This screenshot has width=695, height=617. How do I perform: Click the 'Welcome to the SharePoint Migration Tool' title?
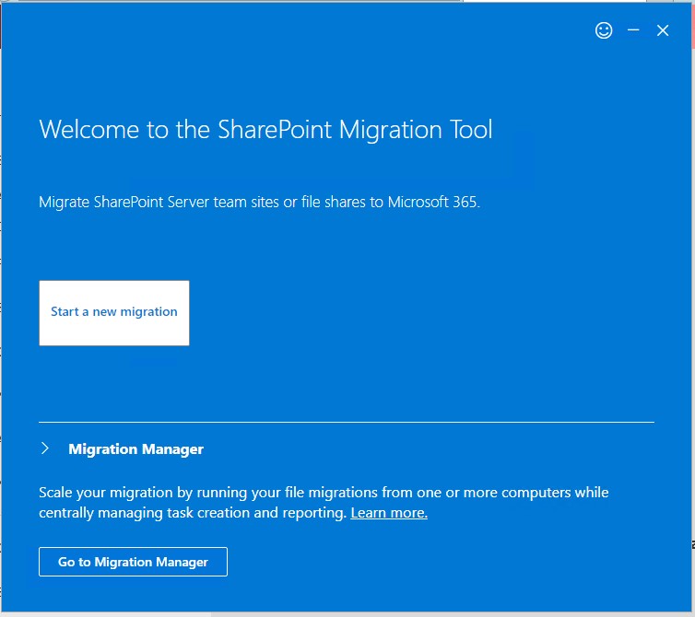tap(265, 129)
